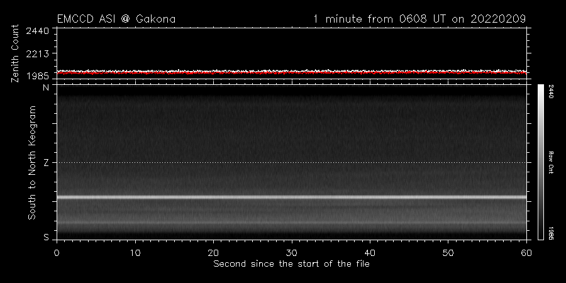Click the dotted zenith line in the keogram
Image resolution: width=566 pixels, height=283 pixels.
tap(292, 162)
